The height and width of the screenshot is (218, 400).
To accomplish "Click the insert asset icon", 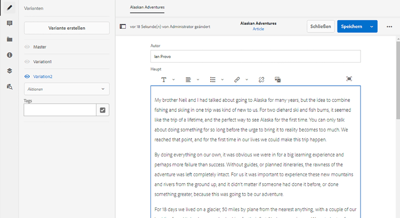I will (x=278, y=79).
